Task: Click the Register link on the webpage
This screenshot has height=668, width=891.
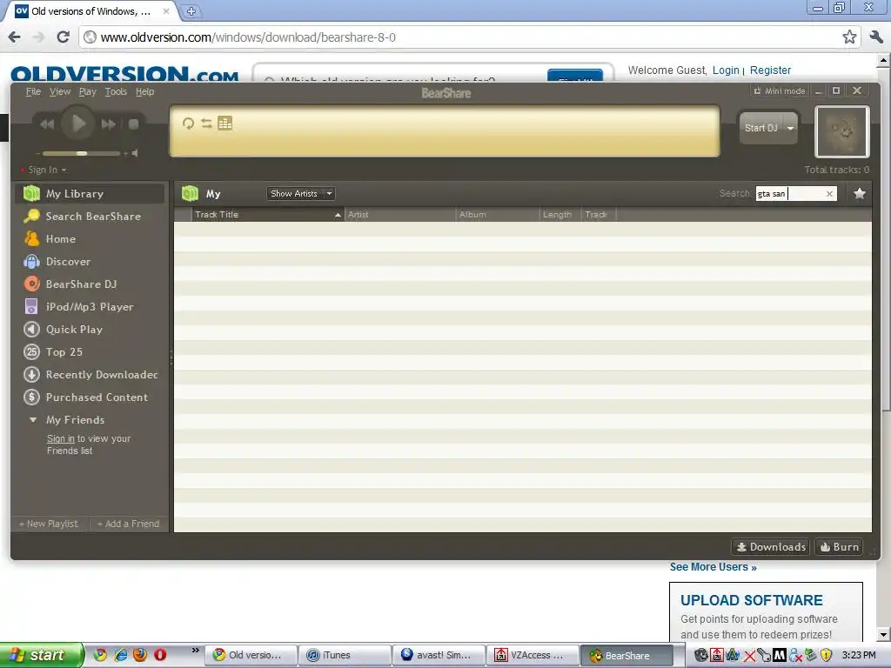Action: click(770, 70)
